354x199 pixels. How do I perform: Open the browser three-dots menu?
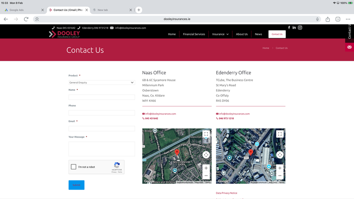pos(348,19)
